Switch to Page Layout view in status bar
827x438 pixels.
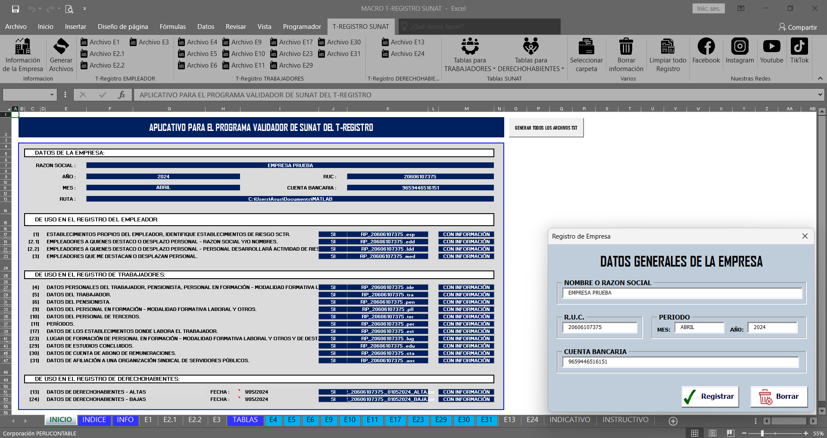click(x=712, y=433)
